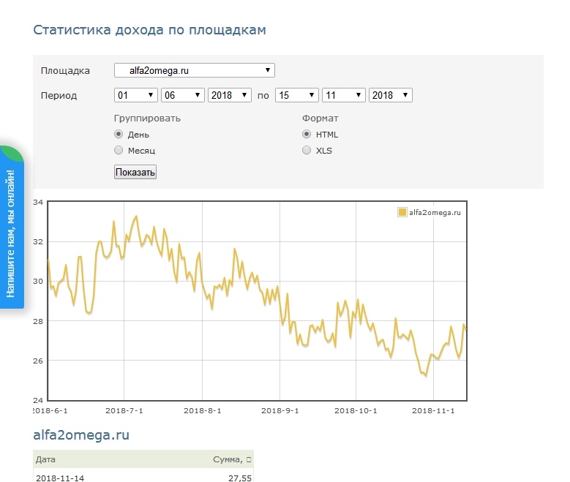Open the end day dropdown showing 15
This screenshot has height=482, width=570.
coord(296,95)
